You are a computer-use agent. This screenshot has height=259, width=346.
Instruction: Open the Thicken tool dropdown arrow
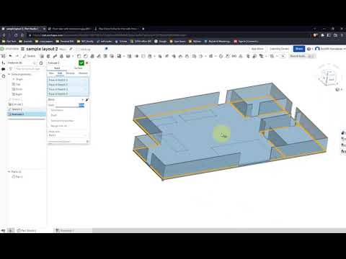click(73, 56)
